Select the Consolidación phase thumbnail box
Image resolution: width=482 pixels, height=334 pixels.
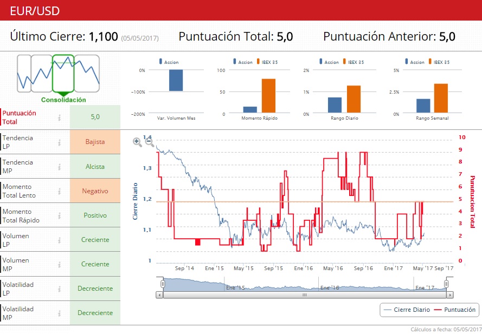(63, 74)
